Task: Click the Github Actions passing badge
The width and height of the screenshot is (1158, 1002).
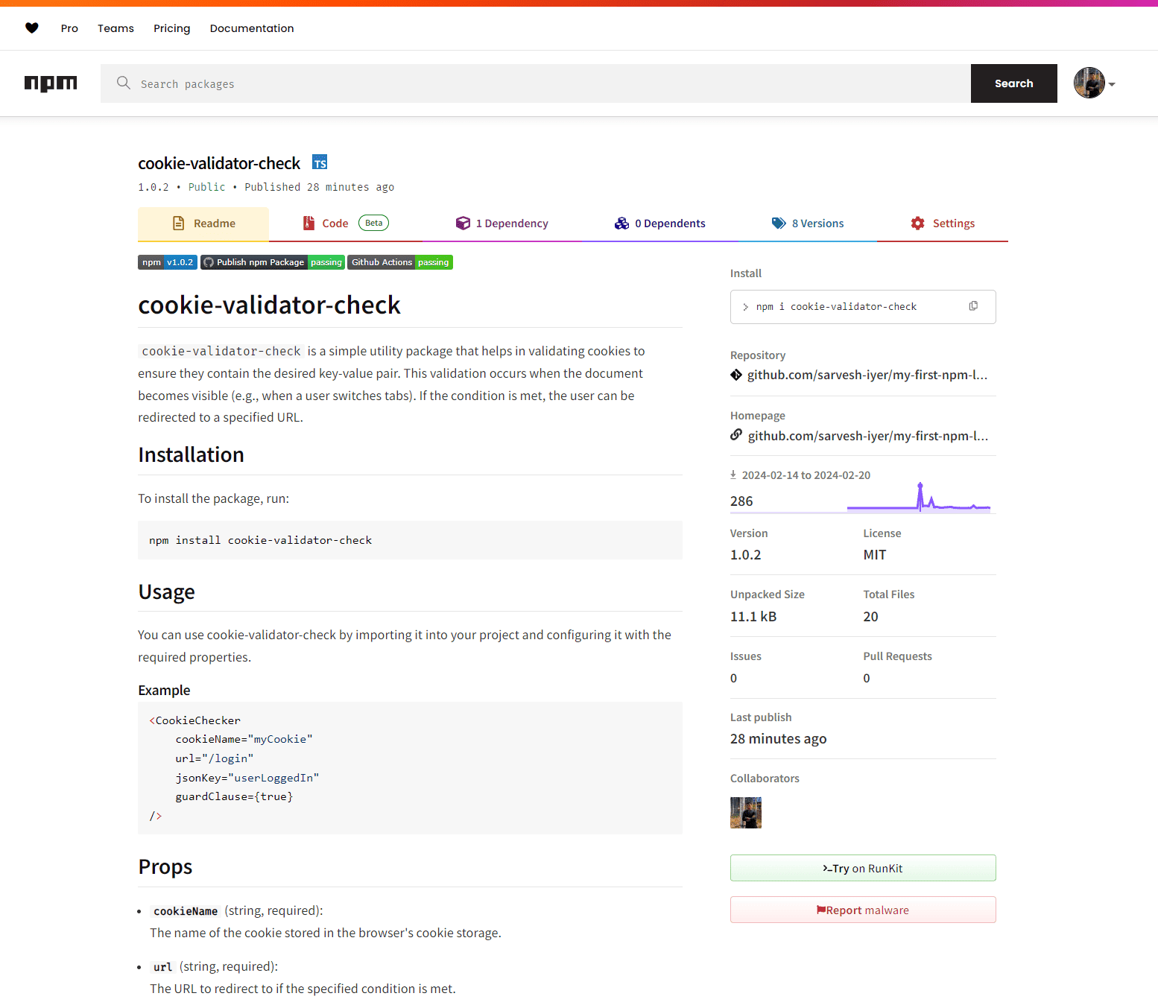Action: (400, 262)
